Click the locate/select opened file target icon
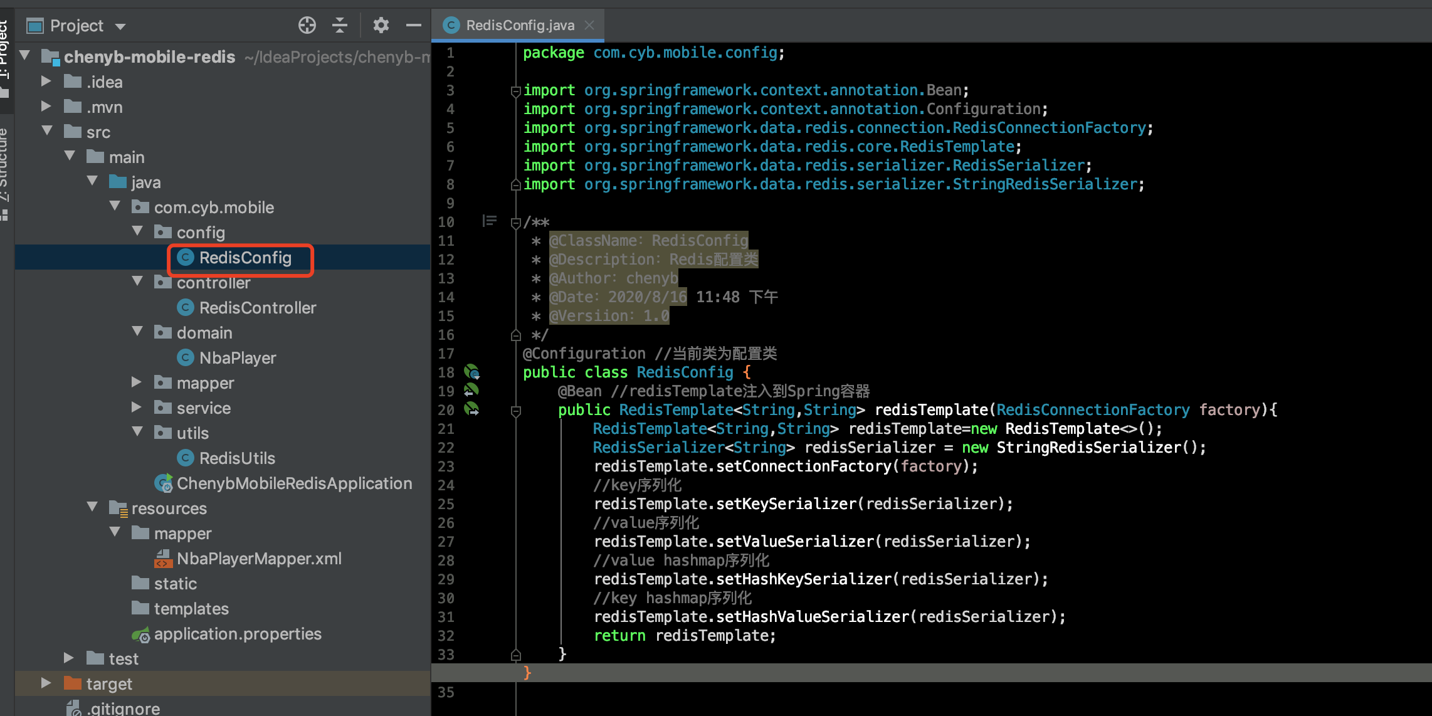 307,25
